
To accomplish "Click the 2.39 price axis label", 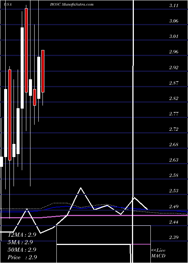I will [173, 237].
